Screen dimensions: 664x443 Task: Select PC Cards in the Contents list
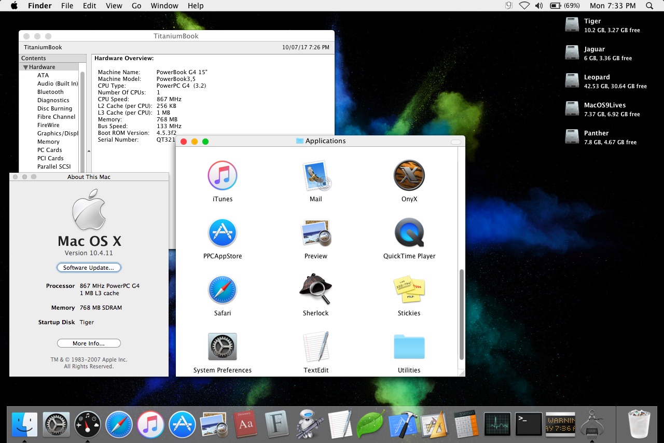pos(49,150)
